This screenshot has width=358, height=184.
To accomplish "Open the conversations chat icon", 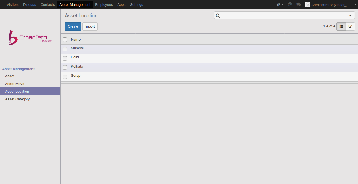I will pos(298,5).
